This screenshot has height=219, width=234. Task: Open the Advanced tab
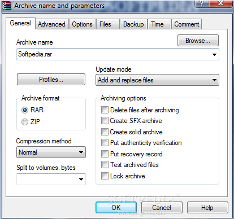click(x=51, y=24)
